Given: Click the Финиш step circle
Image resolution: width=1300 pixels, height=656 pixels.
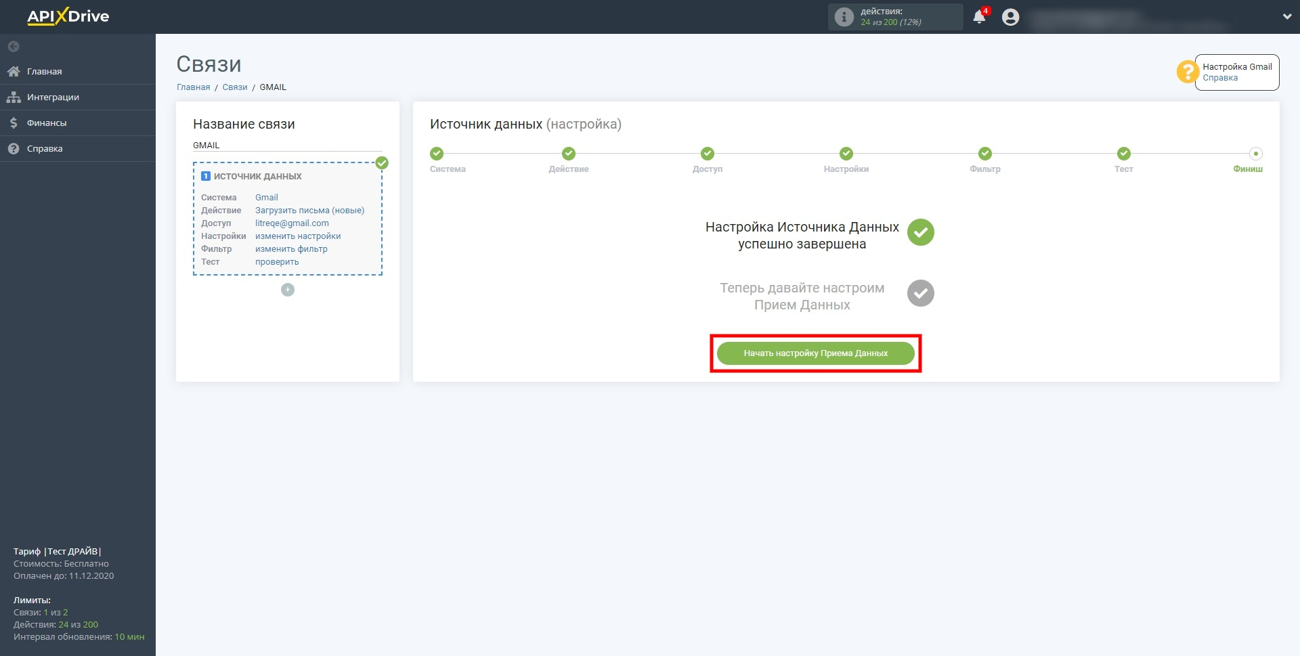Looking at the screenshot, I should (1256, 154).
